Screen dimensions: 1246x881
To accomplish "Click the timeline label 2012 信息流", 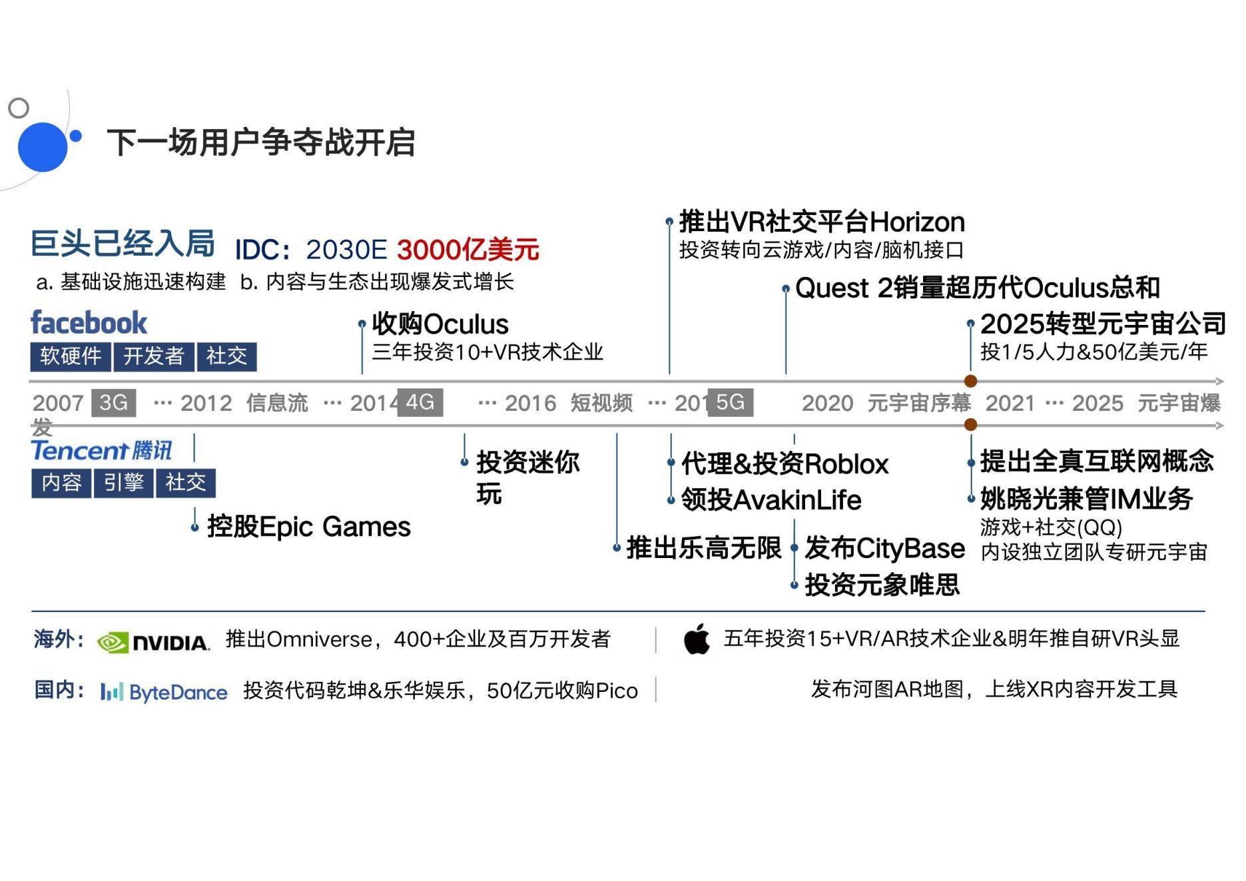I will coord(244,403).
